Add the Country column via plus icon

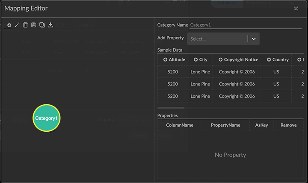pos(269,60)
